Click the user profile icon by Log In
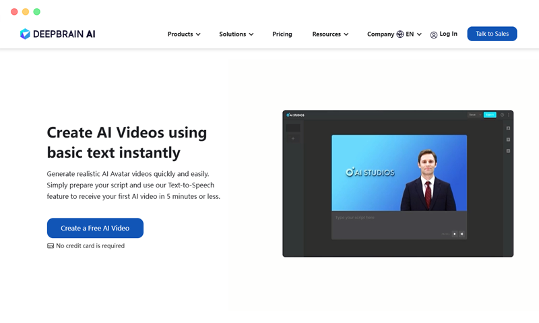Image resolution: width=539 pixels, height=323 pixels. pyautogui.click(x=434, y=35)
